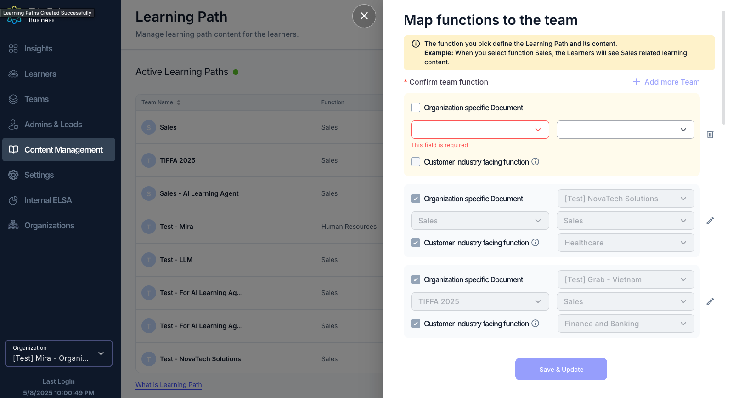Expand the Healthcare industry dropdown
The width and height of the screenshot is (733, 398).
tap(626, 243)
